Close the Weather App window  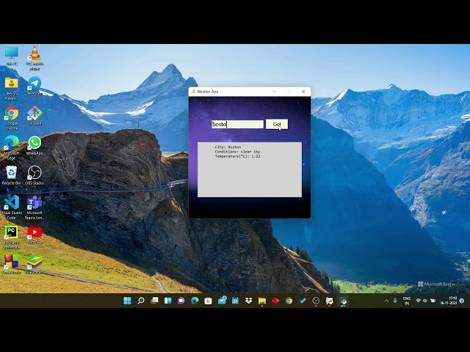[303, 92]
